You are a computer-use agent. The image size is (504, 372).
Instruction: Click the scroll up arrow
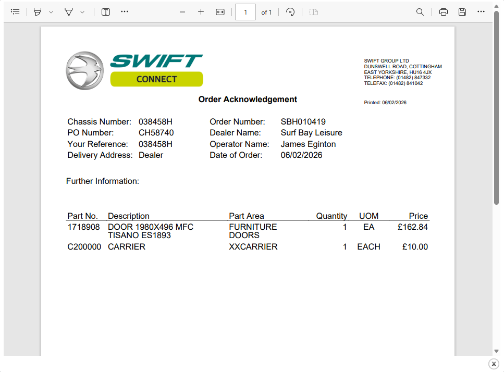[496, 6]
